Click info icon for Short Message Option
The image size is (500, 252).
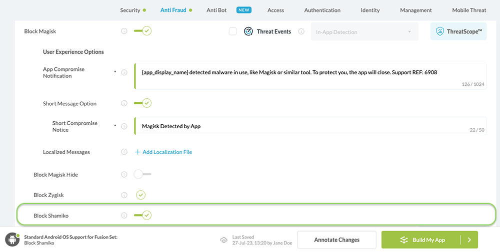(x=124, y=104)
